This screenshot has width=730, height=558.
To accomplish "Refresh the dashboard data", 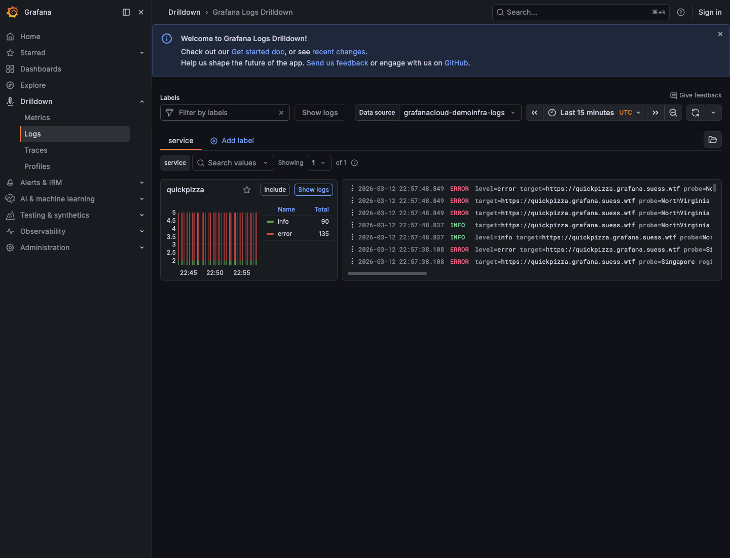I will (695, 113).
